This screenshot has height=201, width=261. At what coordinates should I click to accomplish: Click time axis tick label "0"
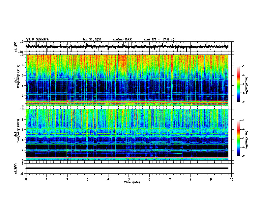pos(26,179)
